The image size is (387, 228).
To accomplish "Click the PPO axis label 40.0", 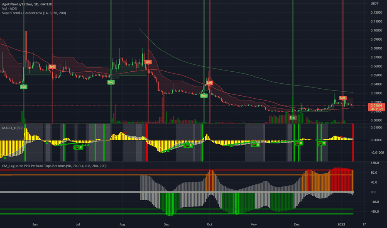I will click(374, 182).
